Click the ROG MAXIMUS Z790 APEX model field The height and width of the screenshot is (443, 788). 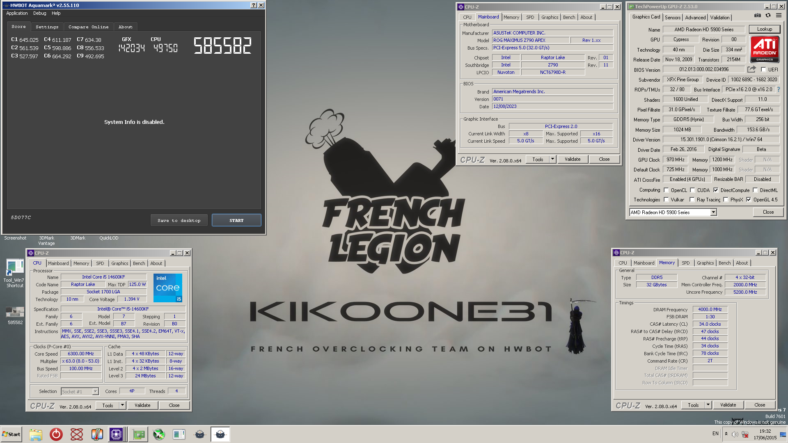coord(531,40)
